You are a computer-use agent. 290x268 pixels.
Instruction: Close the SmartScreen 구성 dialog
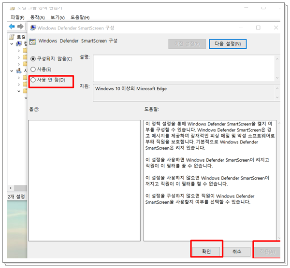click(x=276, y=28)
